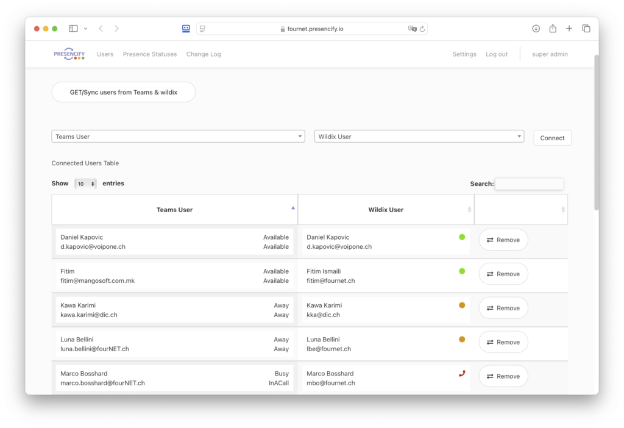Click Marco Bosshard's red phone icon
The height and width of the screenshot is (428, 624).
pyautogui.click(x=462, y=374)
